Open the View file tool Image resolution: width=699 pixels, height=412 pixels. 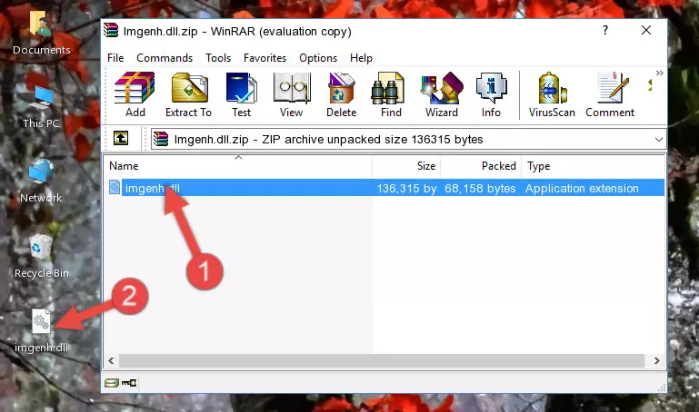292,94
